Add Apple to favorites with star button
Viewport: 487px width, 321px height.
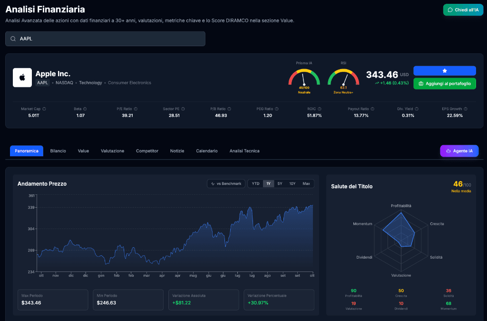coord(445,71)
